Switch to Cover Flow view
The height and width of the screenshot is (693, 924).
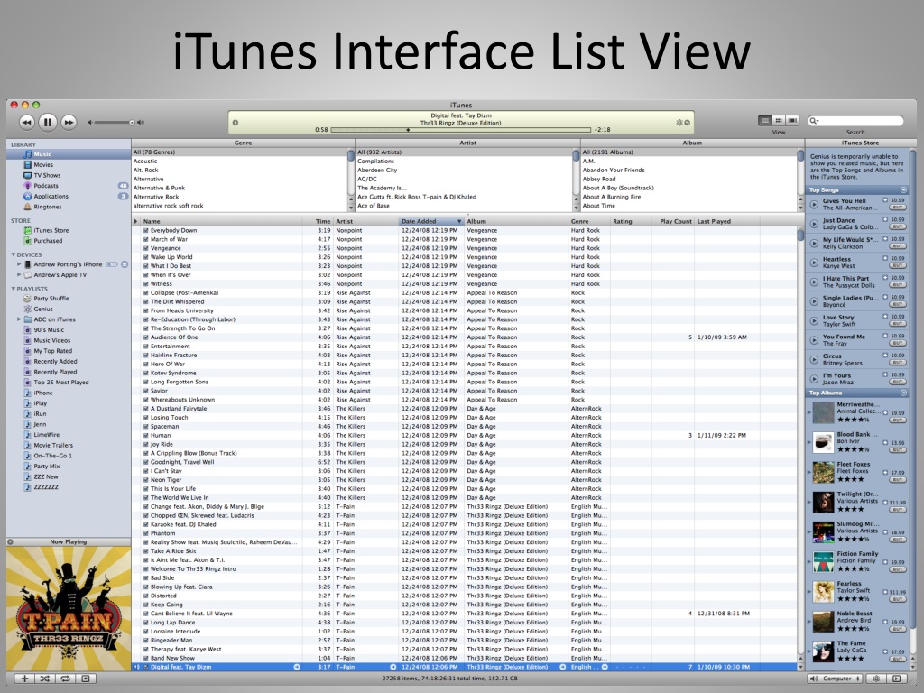point(792,120)
